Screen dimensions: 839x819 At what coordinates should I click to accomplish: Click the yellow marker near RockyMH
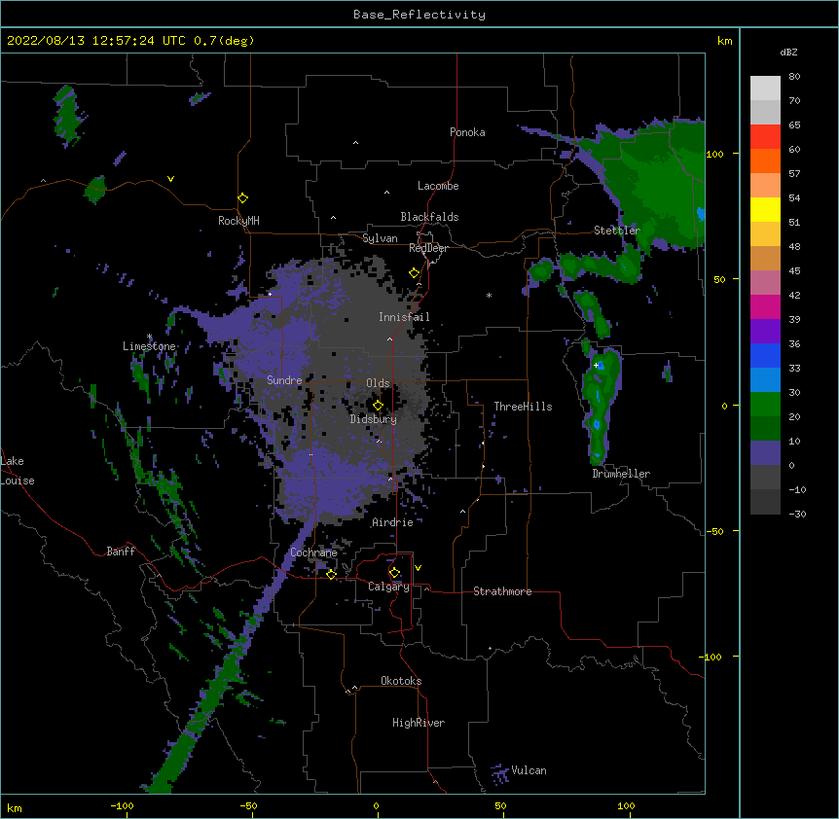(x=242, y=198)
